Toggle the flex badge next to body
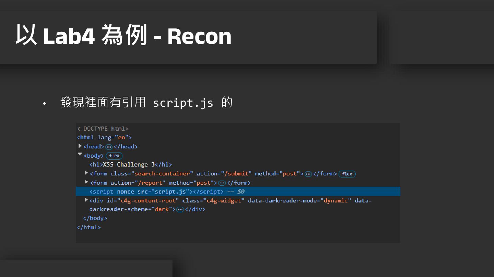Screen dimensions: 494x277 [x=114, y=156]
